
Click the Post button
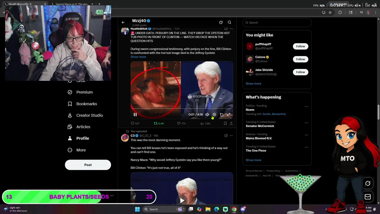[88, 165]
